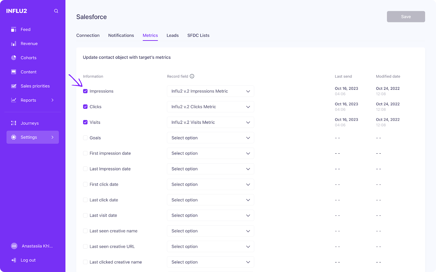Open the Influ2 v.2 Visits Metric dropdown
The width and height of the screenshot is (436, 272).
click(211, 122)
